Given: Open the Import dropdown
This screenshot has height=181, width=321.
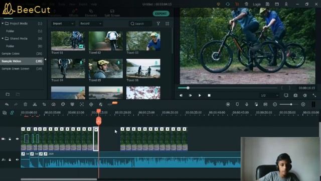Looking at the screenshot, I should 63,24.
